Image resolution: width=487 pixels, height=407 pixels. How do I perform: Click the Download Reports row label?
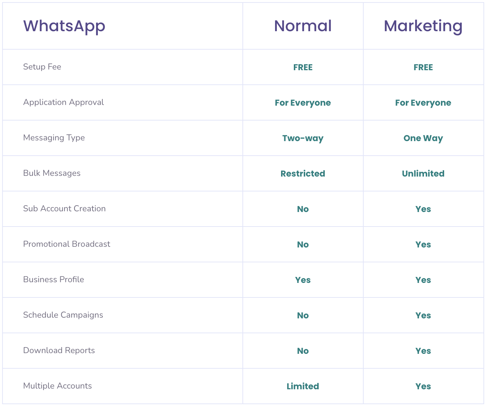point(59,350)
